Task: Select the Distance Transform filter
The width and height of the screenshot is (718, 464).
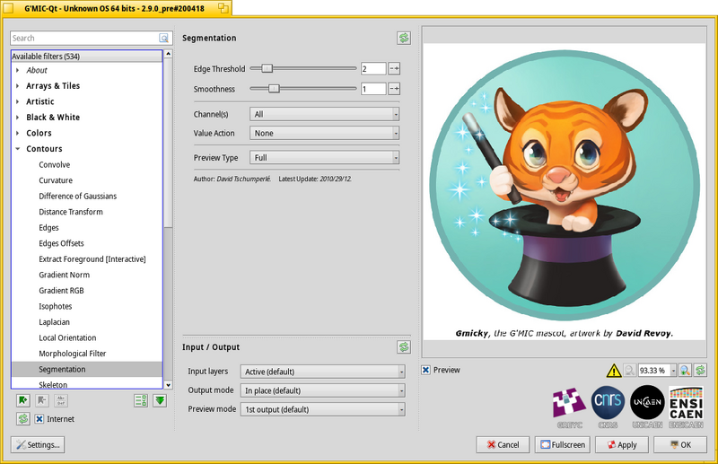Action: tap(71, 212)
